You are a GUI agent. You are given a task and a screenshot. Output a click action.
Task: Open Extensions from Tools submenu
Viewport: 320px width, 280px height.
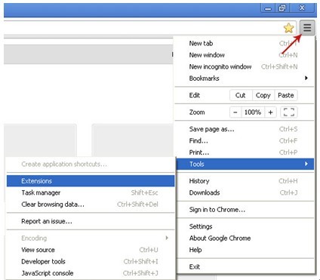pyautogui.click(x=91, y=181)
